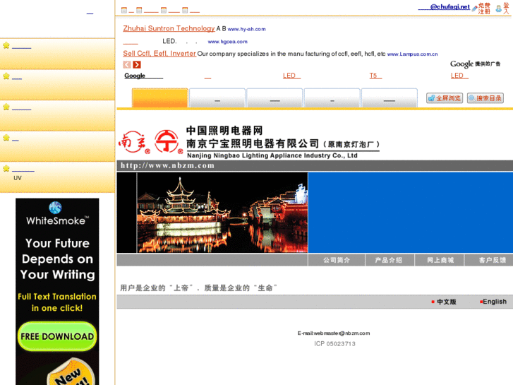Click the Google 提供的广告 label

(x=475, y=64)
